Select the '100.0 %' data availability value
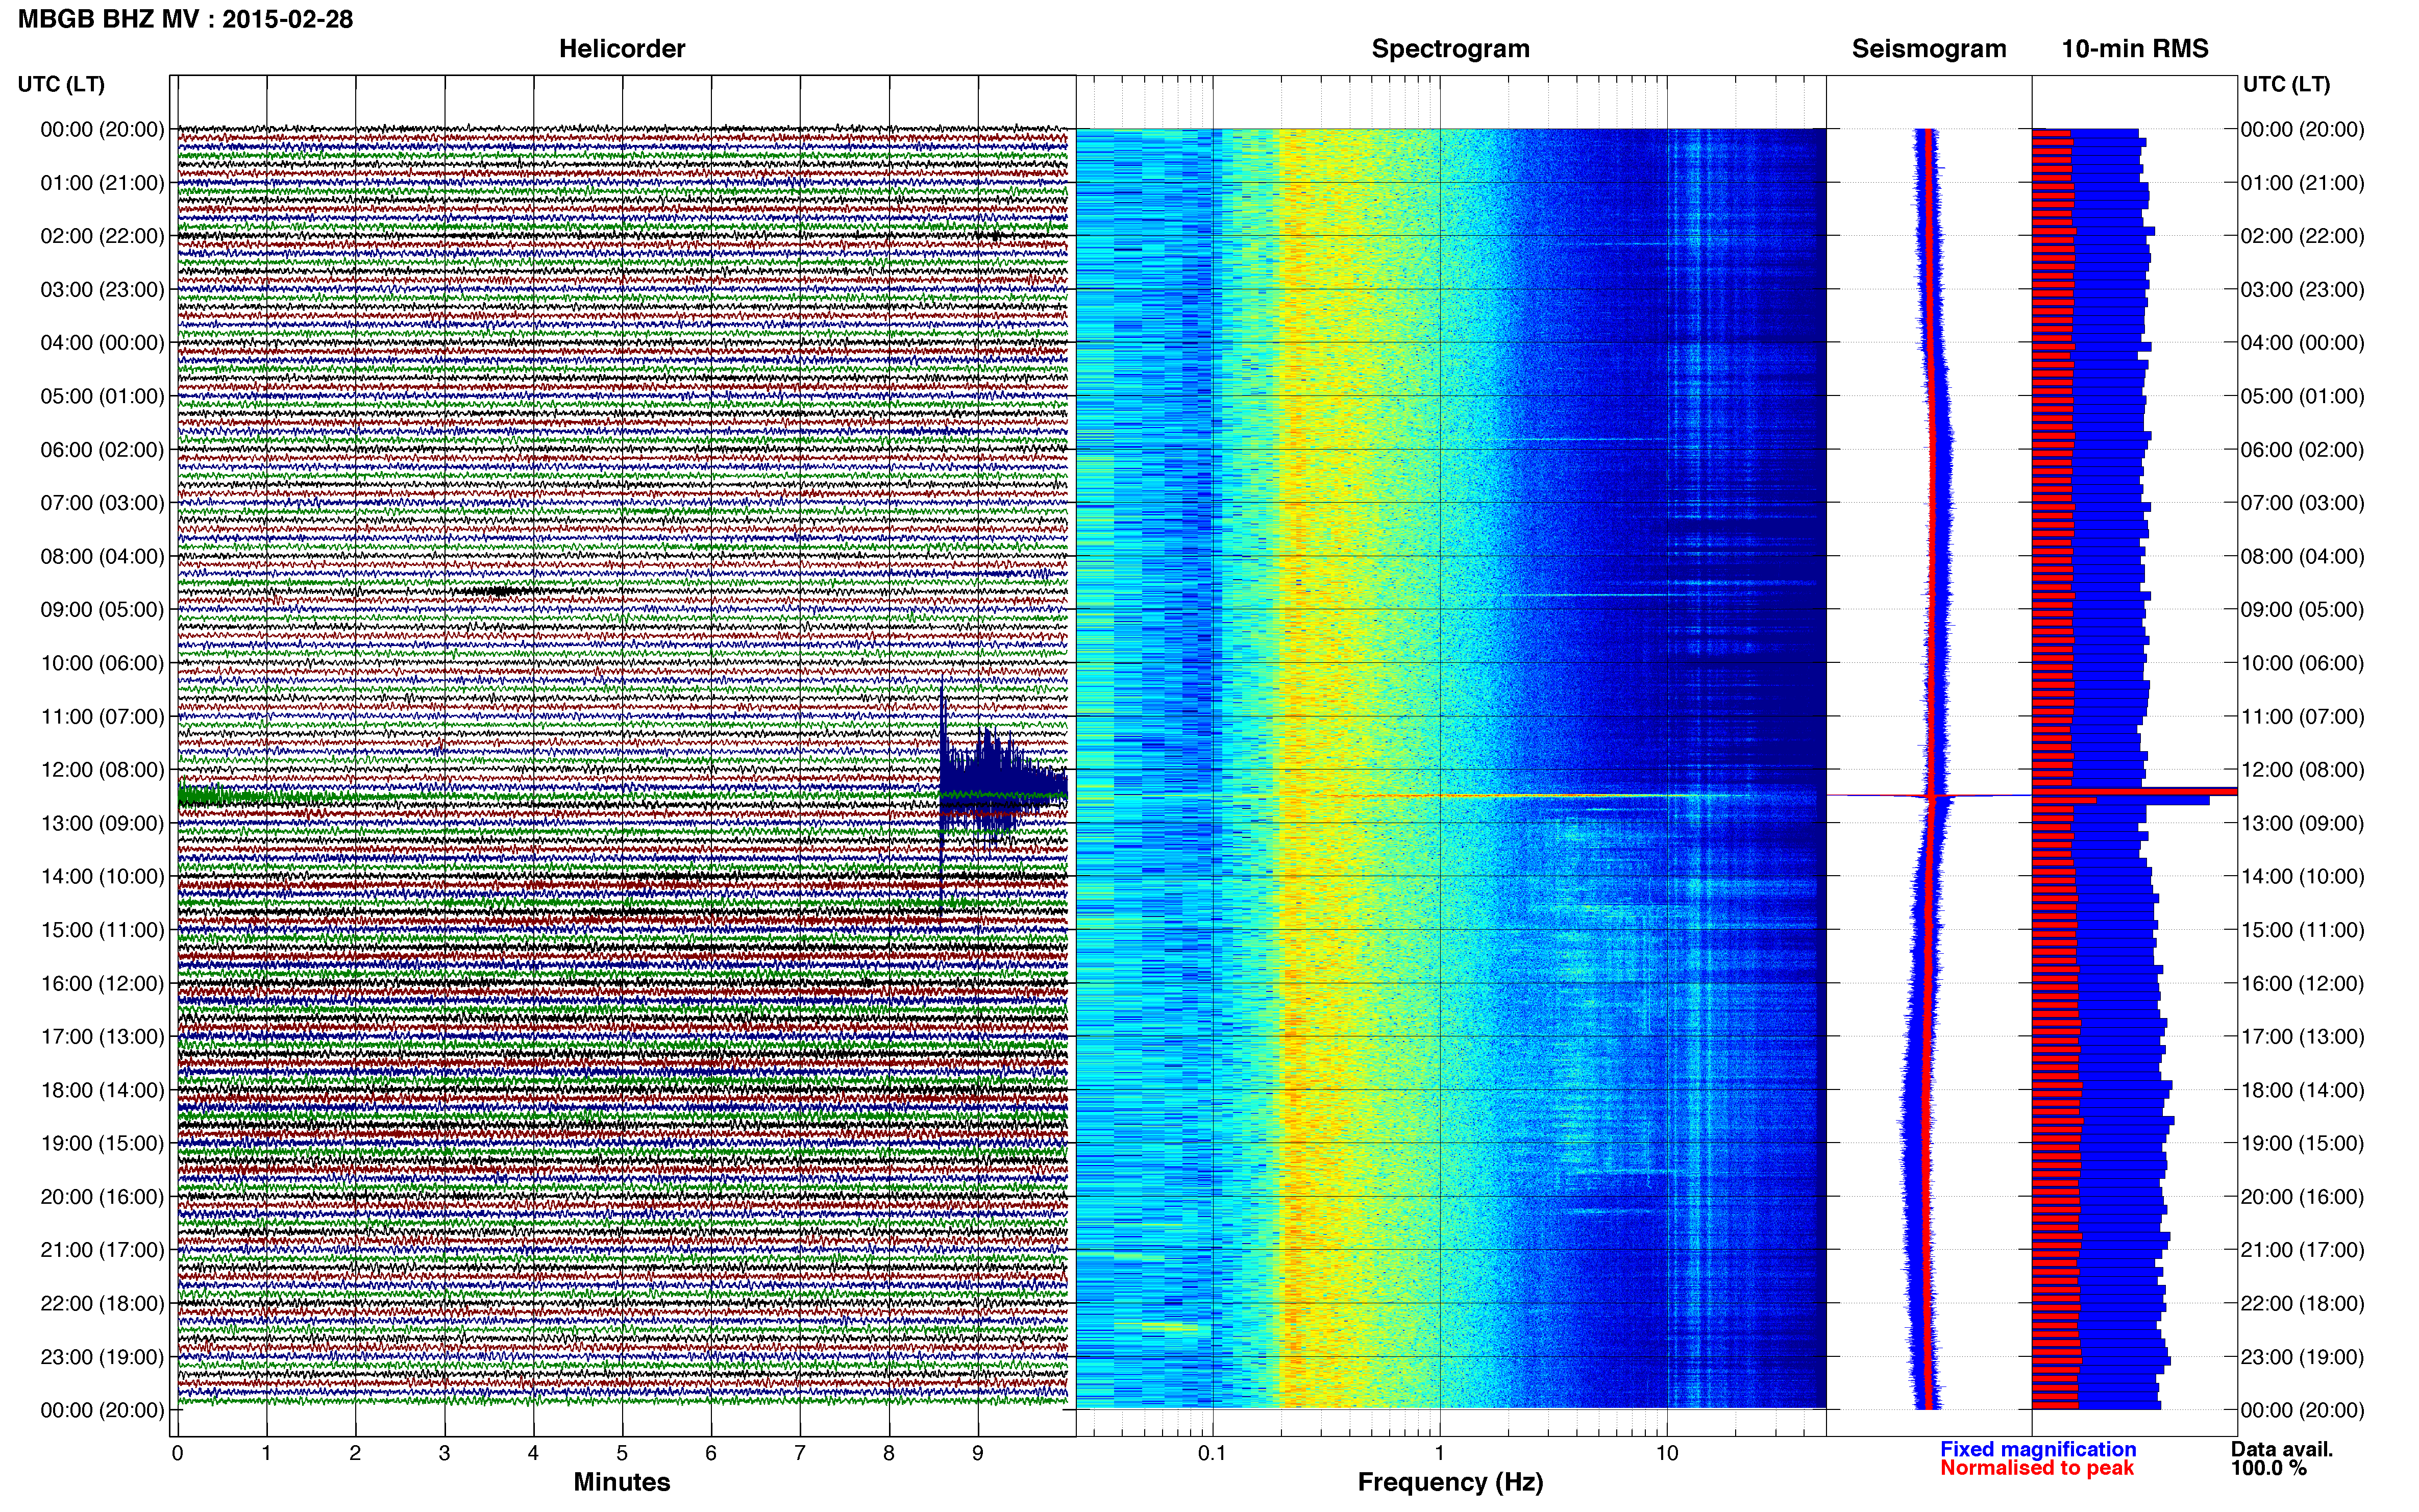The height and width of the screenshot is (1512, 2419). [2269, 1468]
